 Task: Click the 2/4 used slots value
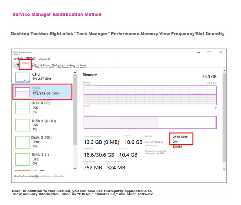175,142
